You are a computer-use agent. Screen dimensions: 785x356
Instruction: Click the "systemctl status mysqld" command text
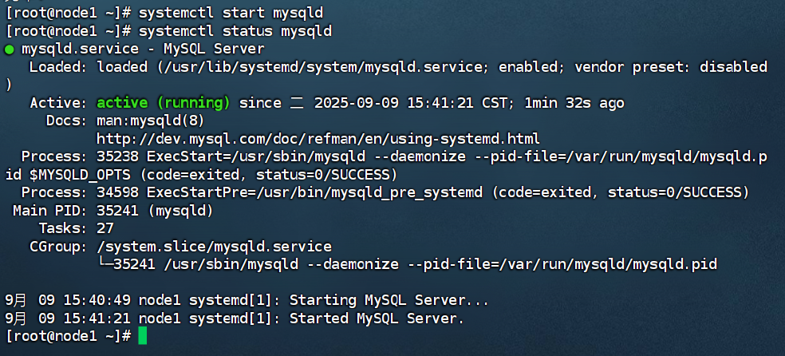tap(235, 31)
